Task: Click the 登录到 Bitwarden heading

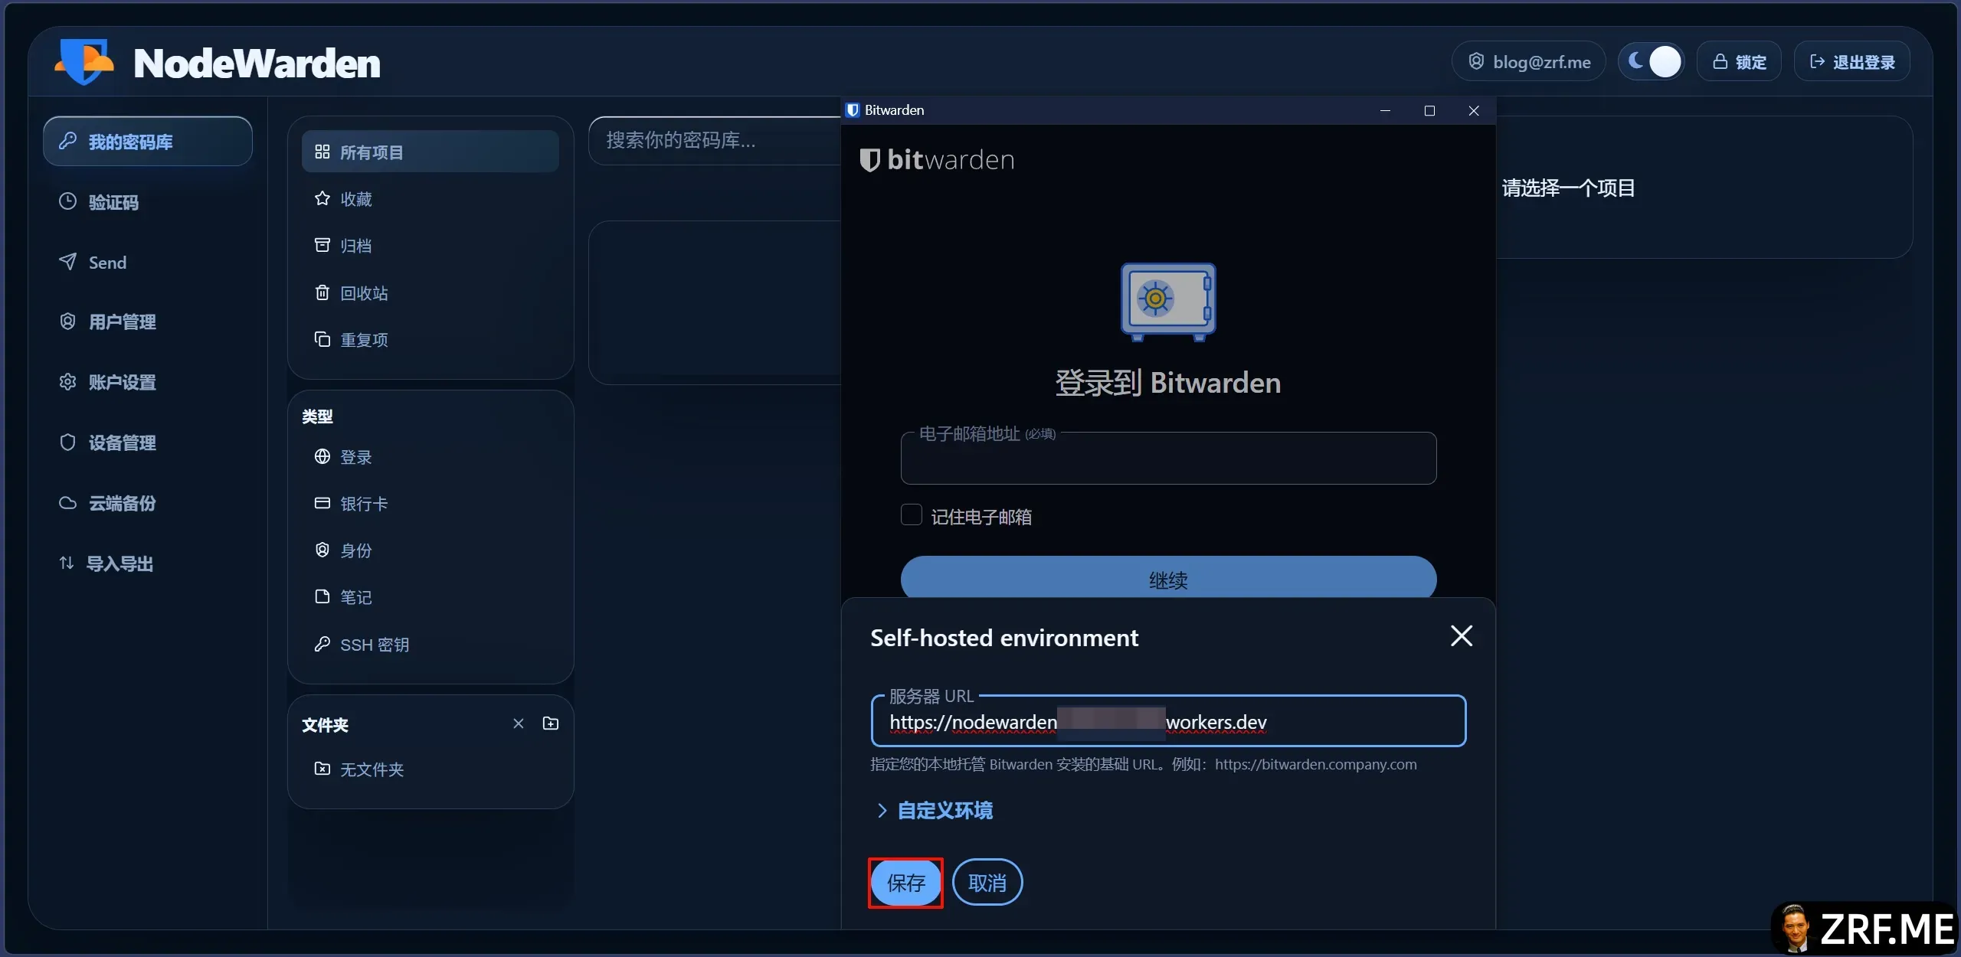Action: click(1168, 383)
